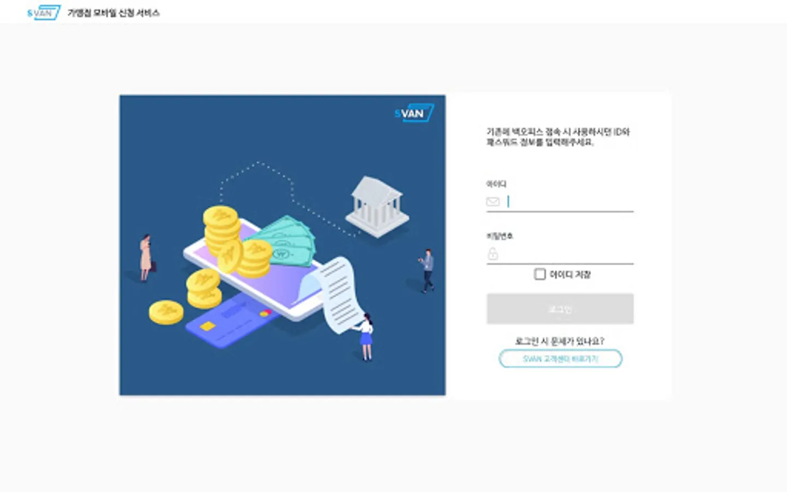Click the 가맹점 모바일 신청 서비스 header title
Image resolution: width=787 pixels, height=492 pixels.
pos(113,13)
